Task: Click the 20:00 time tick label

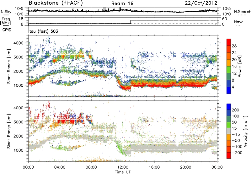Action: pyautogui.click(x=185, y=167)
